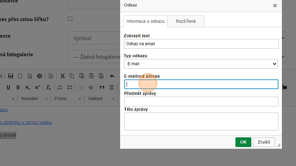Click the Remove Format icon
The image size is (296, 166).
point(49,87)
